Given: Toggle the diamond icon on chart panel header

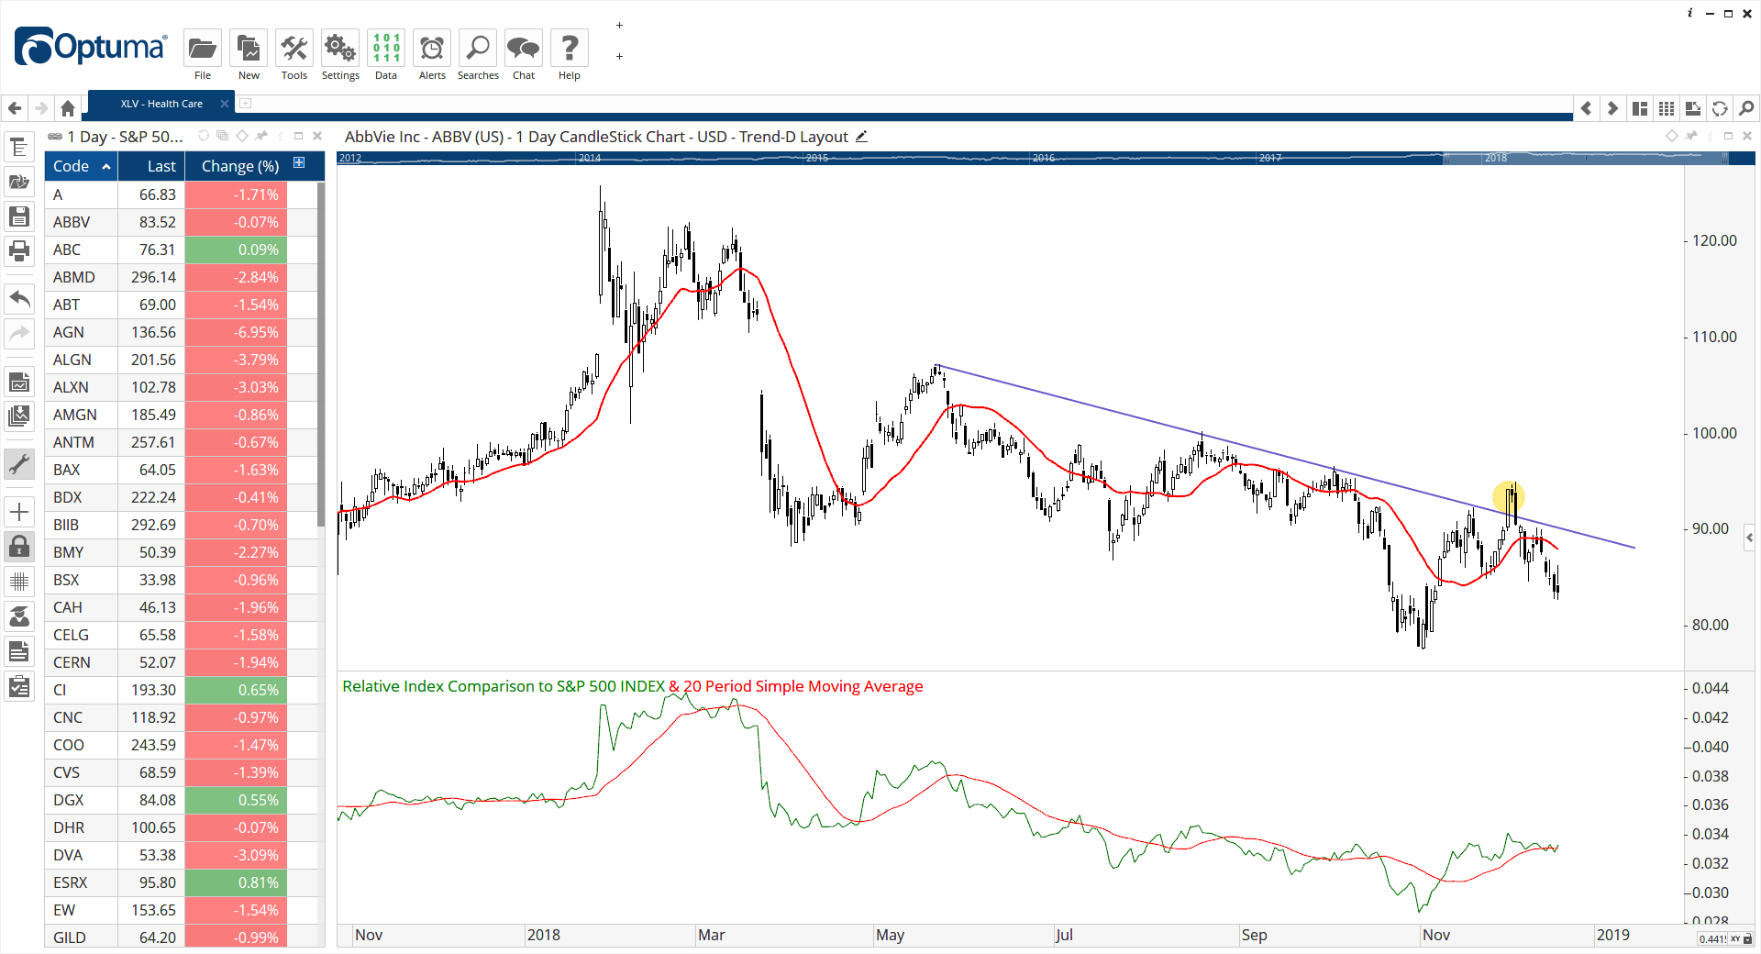Looking at the screenshot, I should (x=1672, y=136).
